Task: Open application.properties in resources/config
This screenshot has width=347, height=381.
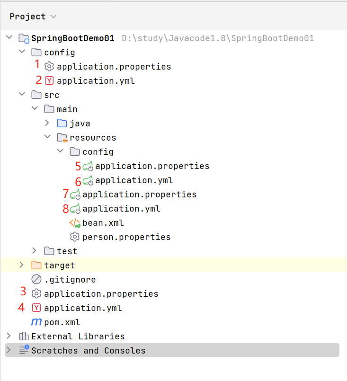Action: 152,166
